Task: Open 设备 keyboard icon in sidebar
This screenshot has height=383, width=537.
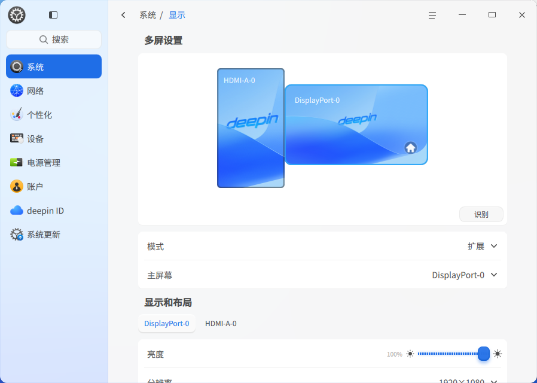Action: 16,138
